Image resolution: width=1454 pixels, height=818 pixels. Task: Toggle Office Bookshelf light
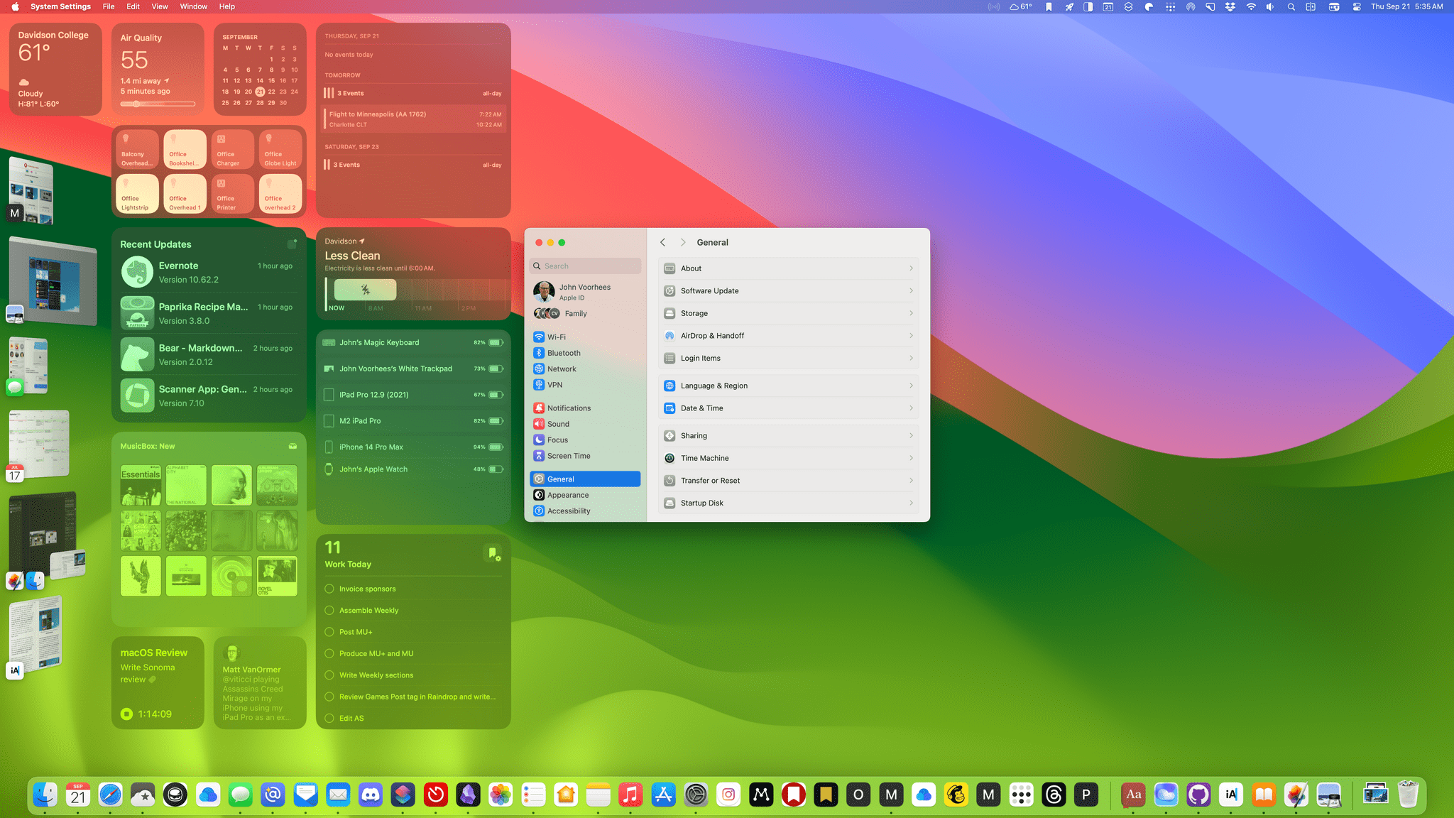tap(185, 149)
